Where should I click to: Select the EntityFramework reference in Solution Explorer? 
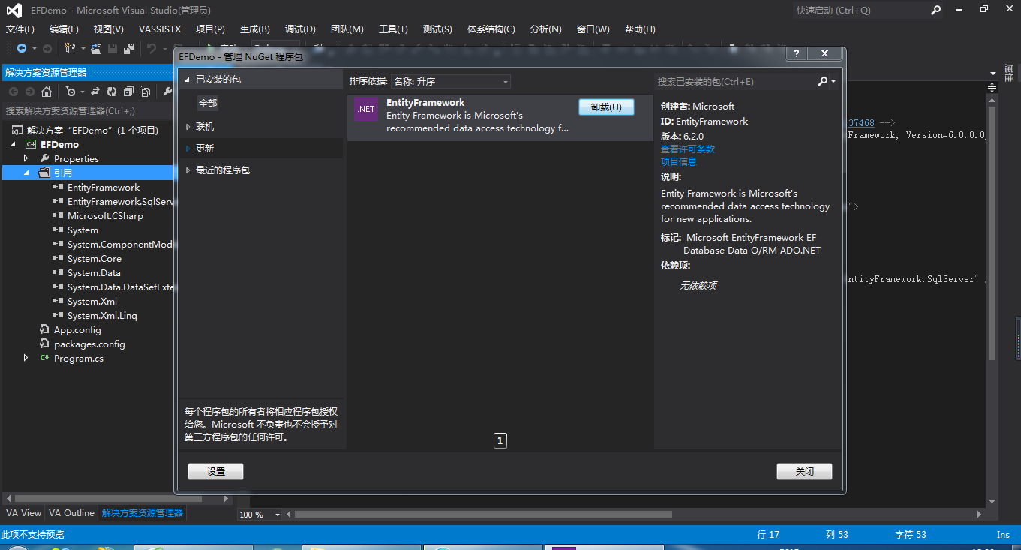coord(104,188)
